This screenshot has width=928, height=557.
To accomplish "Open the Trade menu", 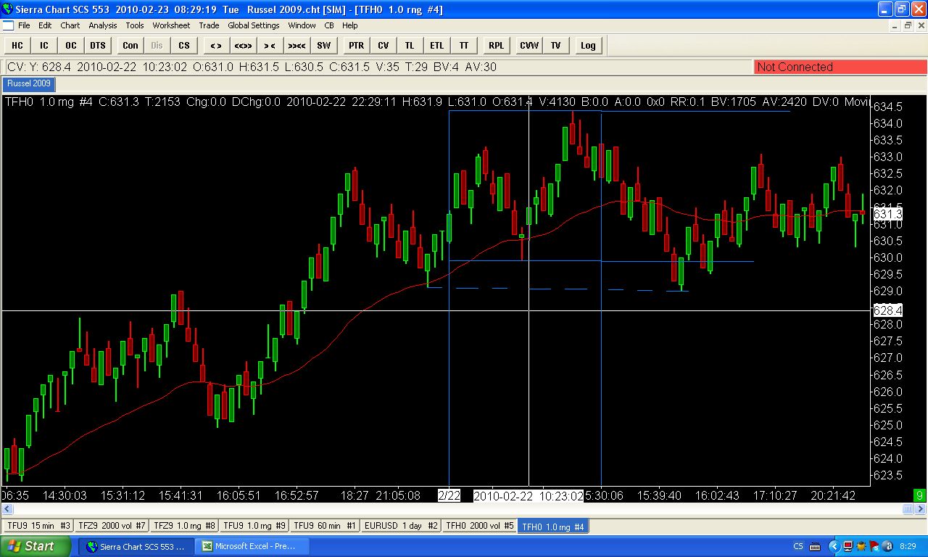I will (209, 25).
